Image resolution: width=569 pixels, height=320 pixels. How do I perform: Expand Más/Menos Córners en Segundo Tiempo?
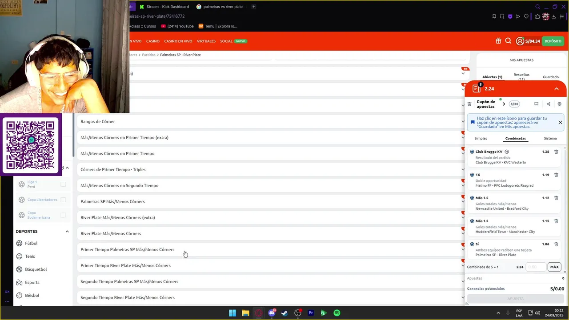tap(271, 185)
